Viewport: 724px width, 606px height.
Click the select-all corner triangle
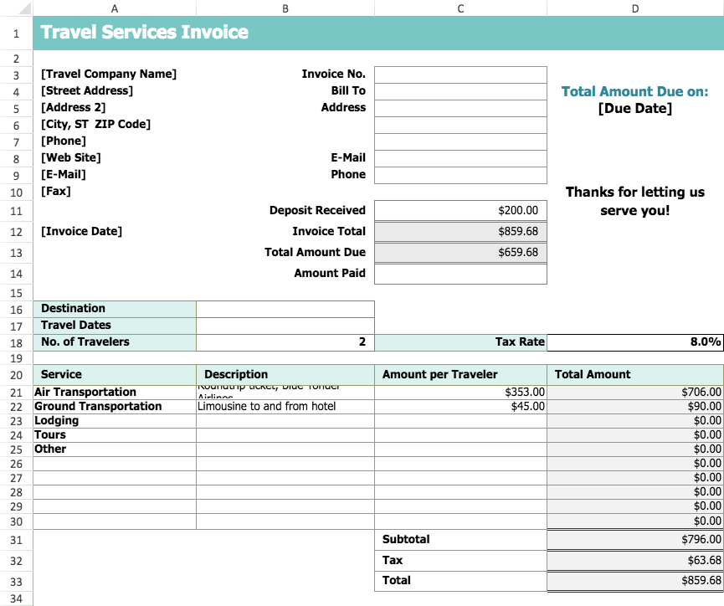(24, 8)
